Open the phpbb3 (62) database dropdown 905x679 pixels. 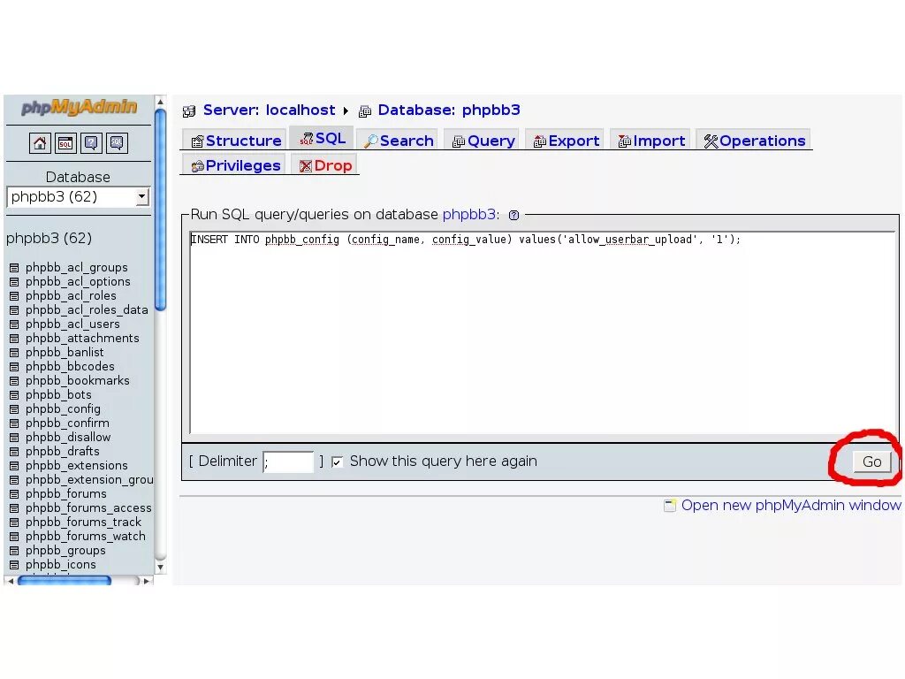tap(78, 197)
